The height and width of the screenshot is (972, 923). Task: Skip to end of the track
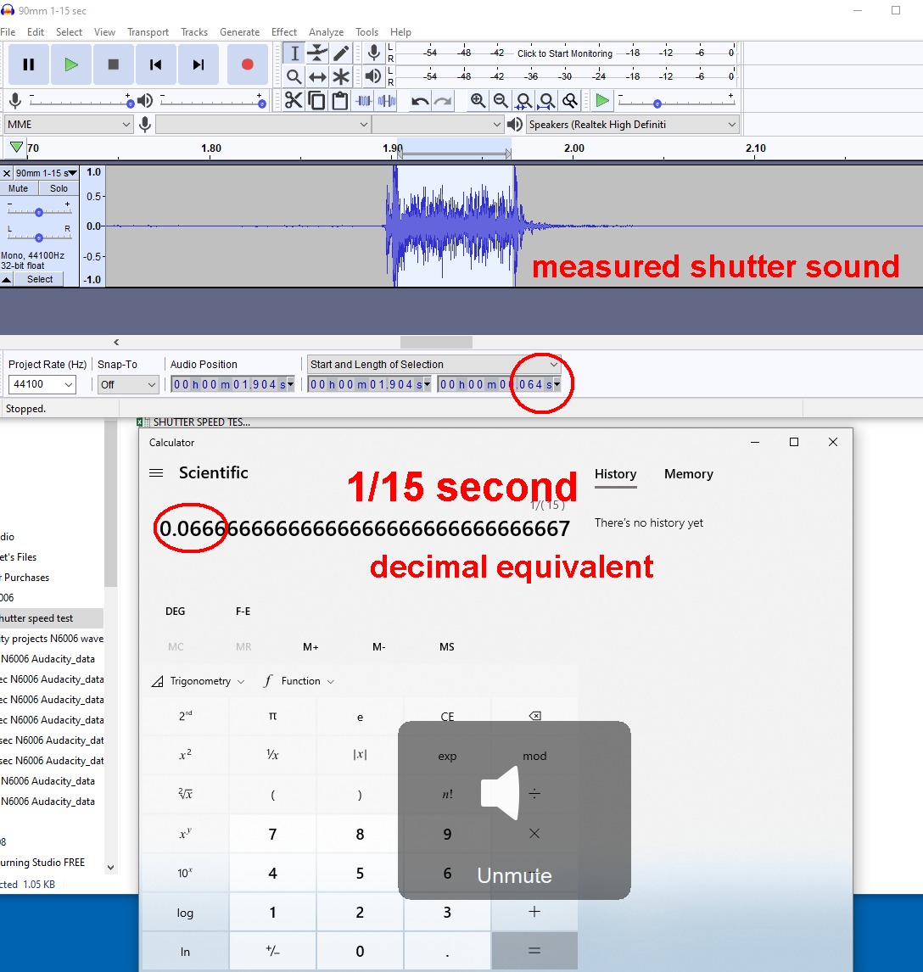(199, 64)
